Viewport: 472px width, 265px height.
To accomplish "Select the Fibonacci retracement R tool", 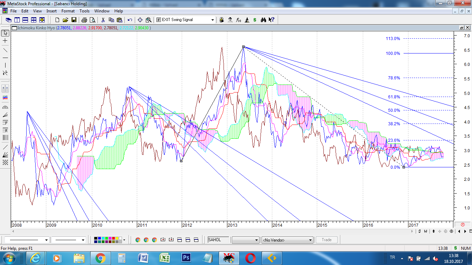I will (x=6, y=130).
